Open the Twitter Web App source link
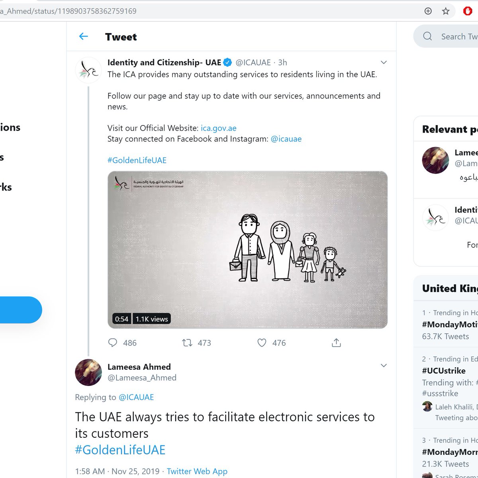Viewport: 478px width, 478px height. coord(197,471)
